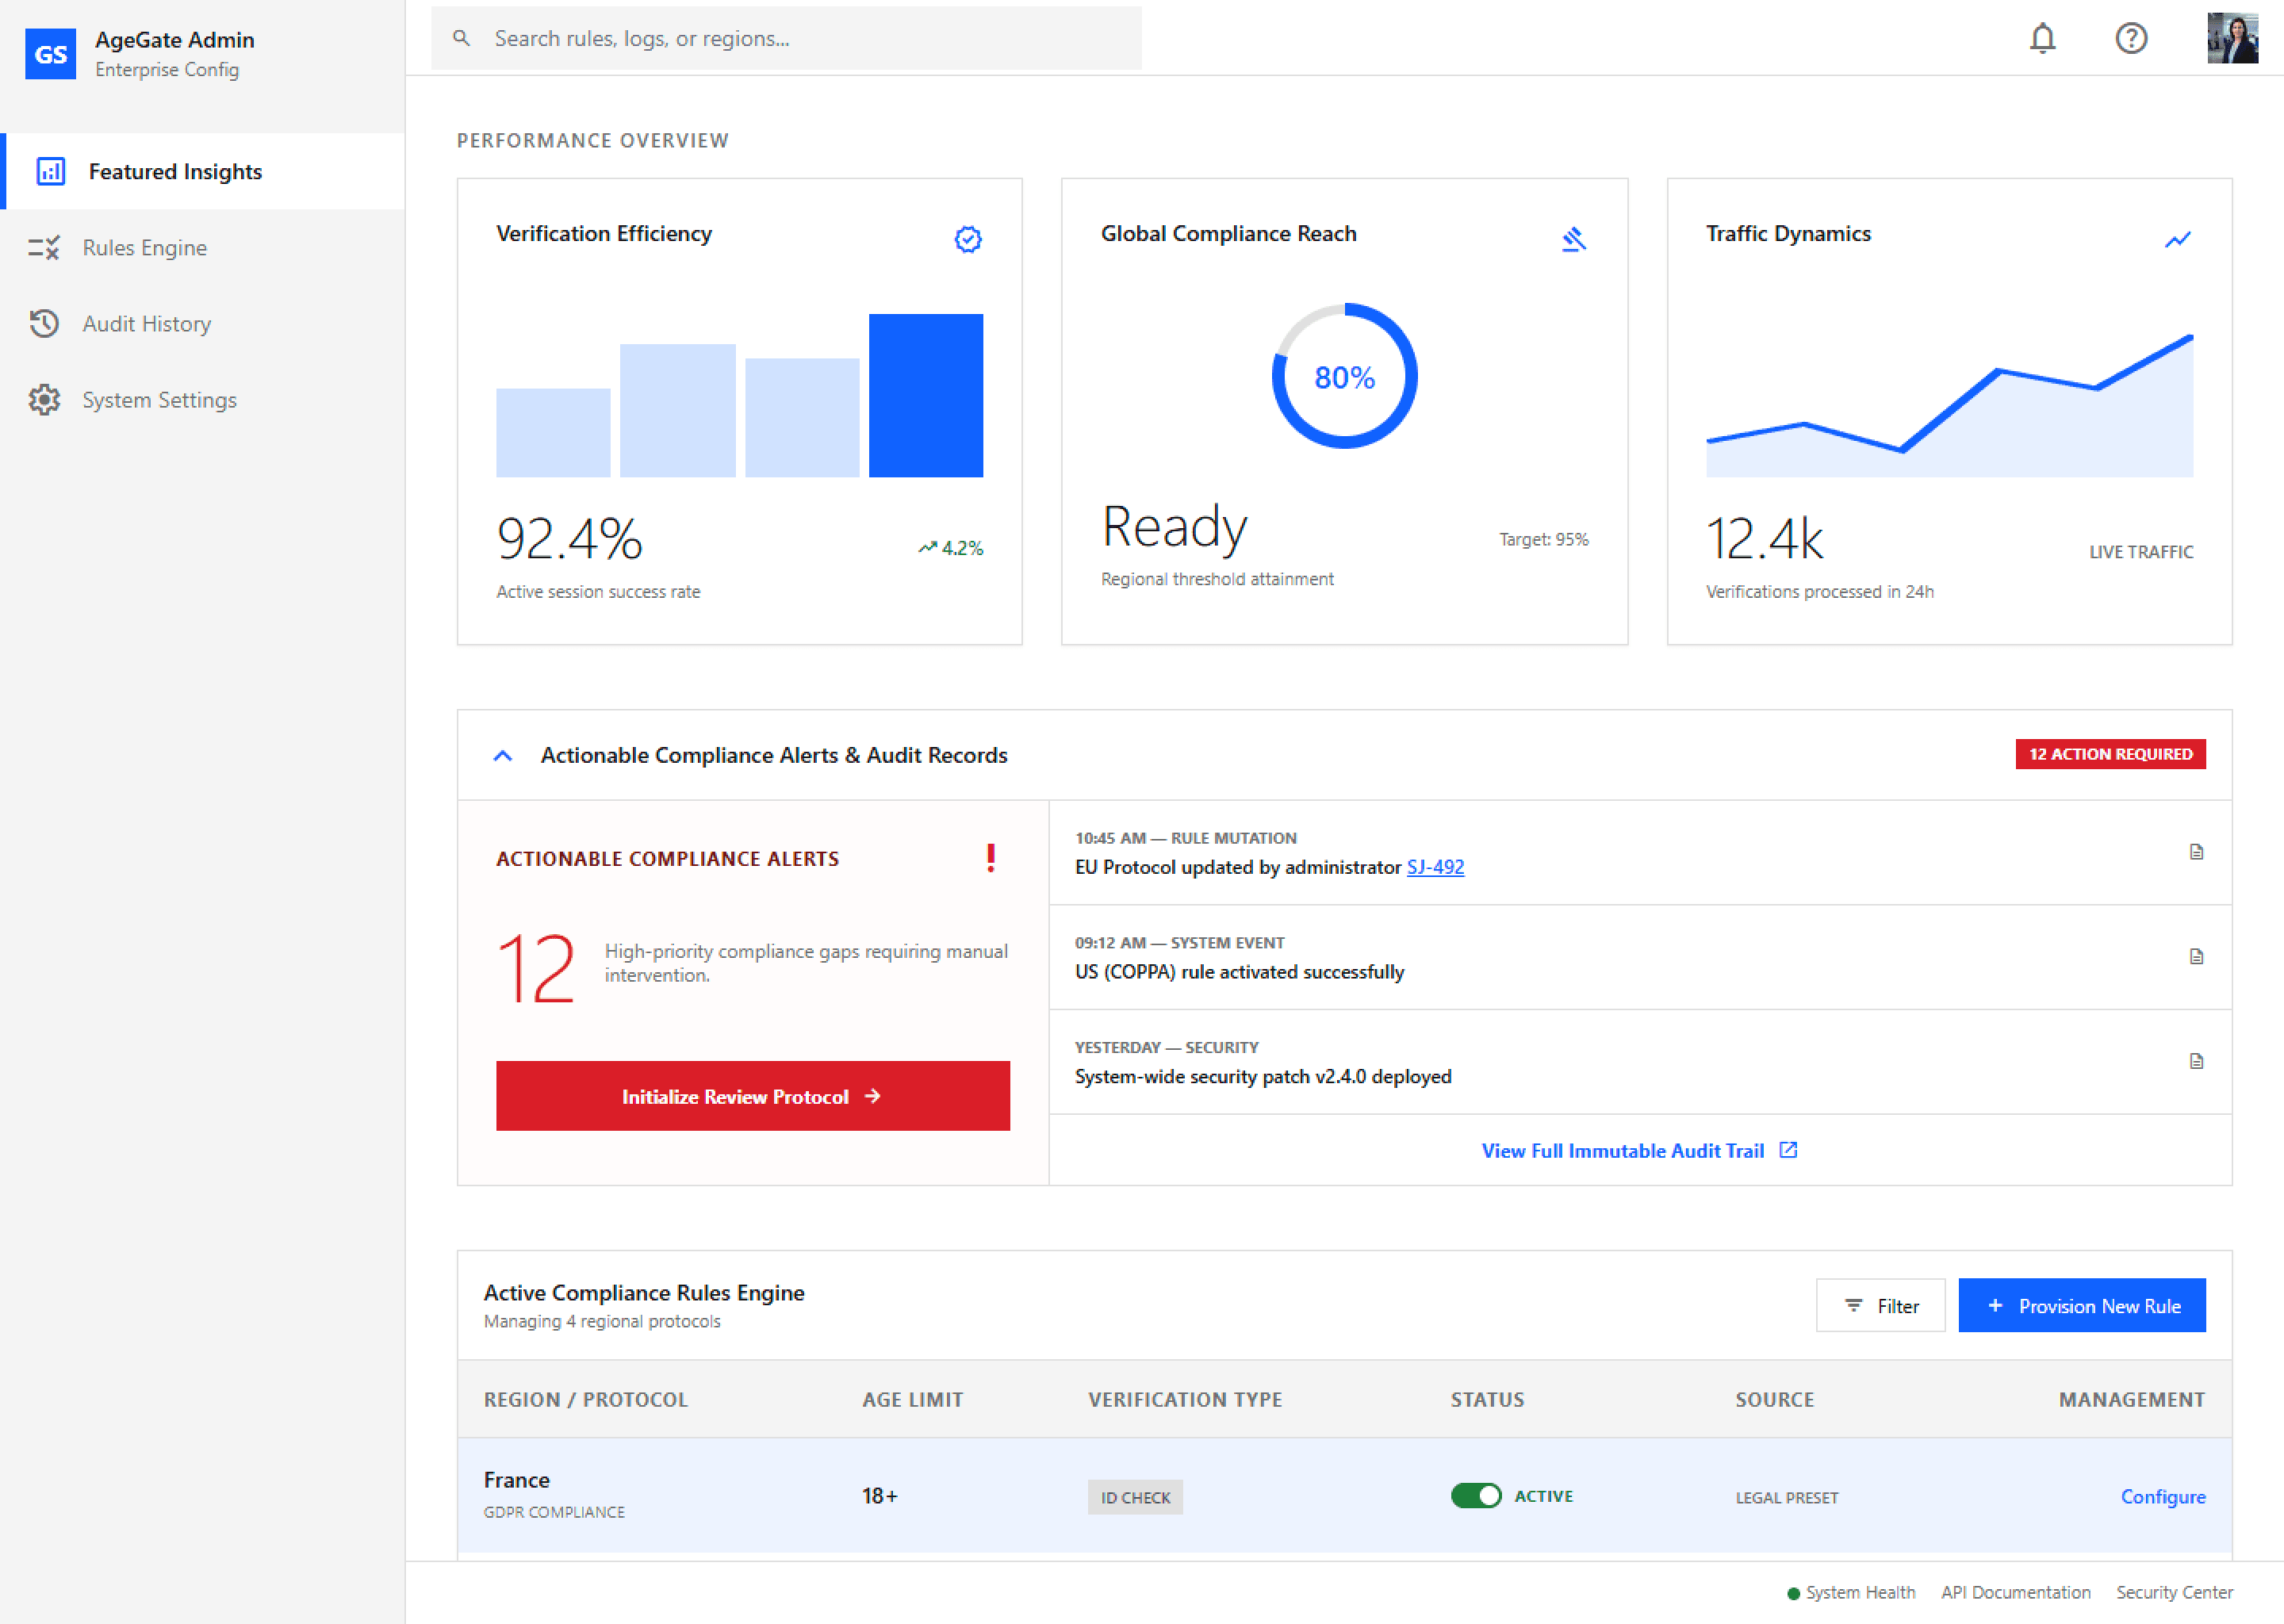Open Audit History in sidebar
This screenshot has width=2284, height=1624.
pos(203,323)
